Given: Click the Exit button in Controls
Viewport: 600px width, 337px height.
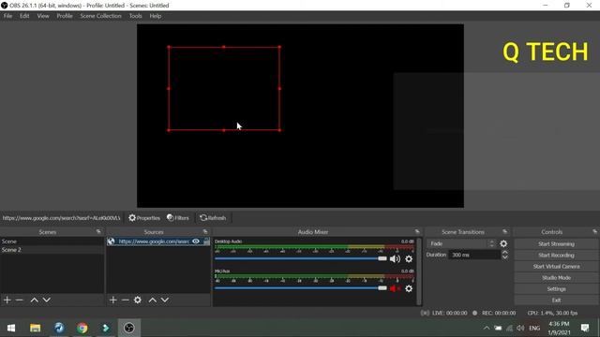Looking at the screenshot, I should tap(556, 300).
